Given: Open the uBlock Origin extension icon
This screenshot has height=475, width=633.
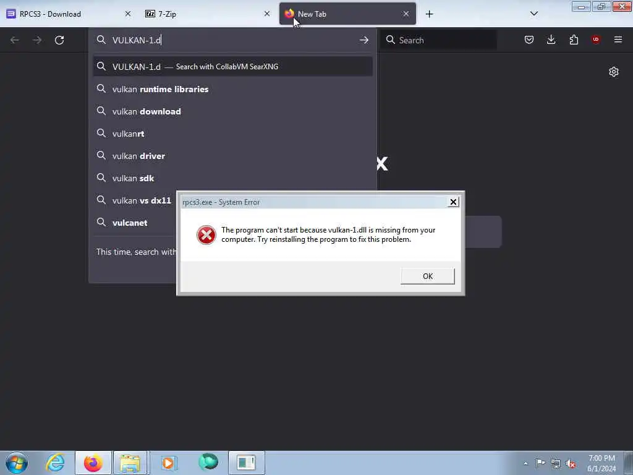Looking at the screenshot, I should tap(596, 40).
